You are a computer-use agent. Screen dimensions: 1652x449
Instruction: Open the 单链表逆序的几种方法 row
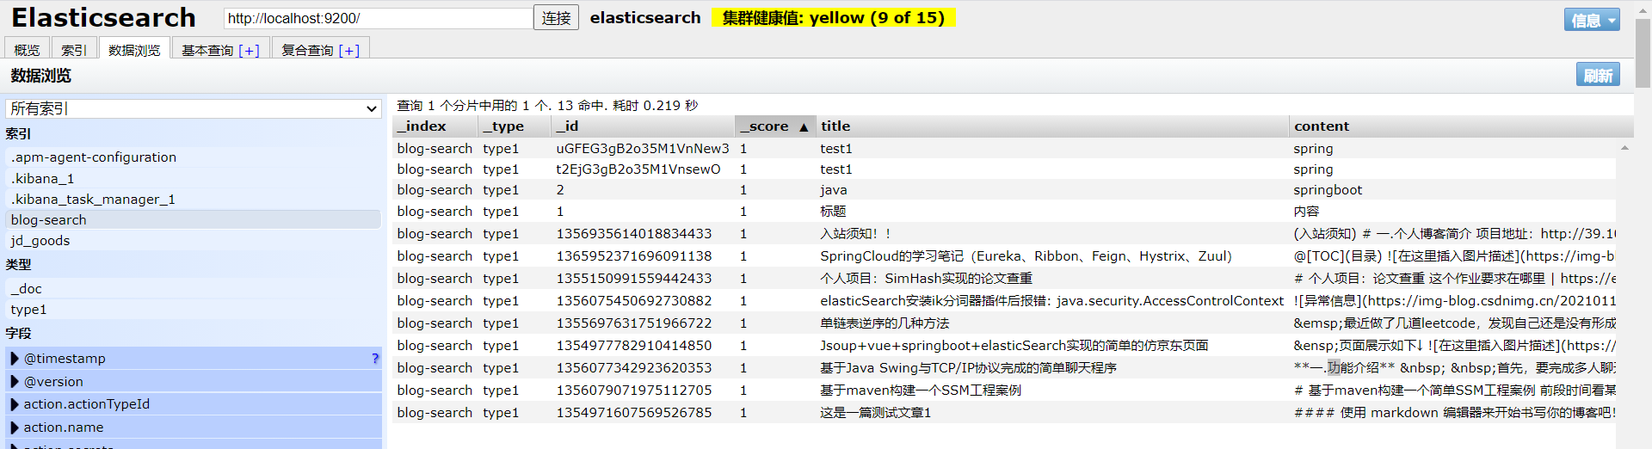pos(1004,323)
